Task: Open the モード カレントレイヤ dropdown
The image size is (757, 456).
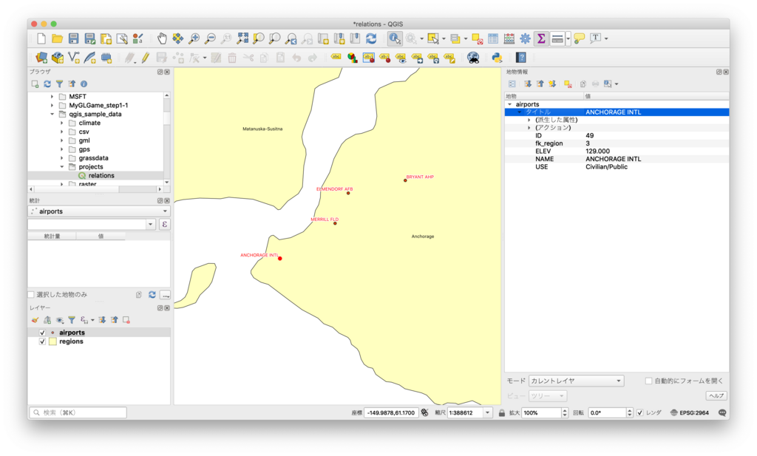Action: point(576,381)
